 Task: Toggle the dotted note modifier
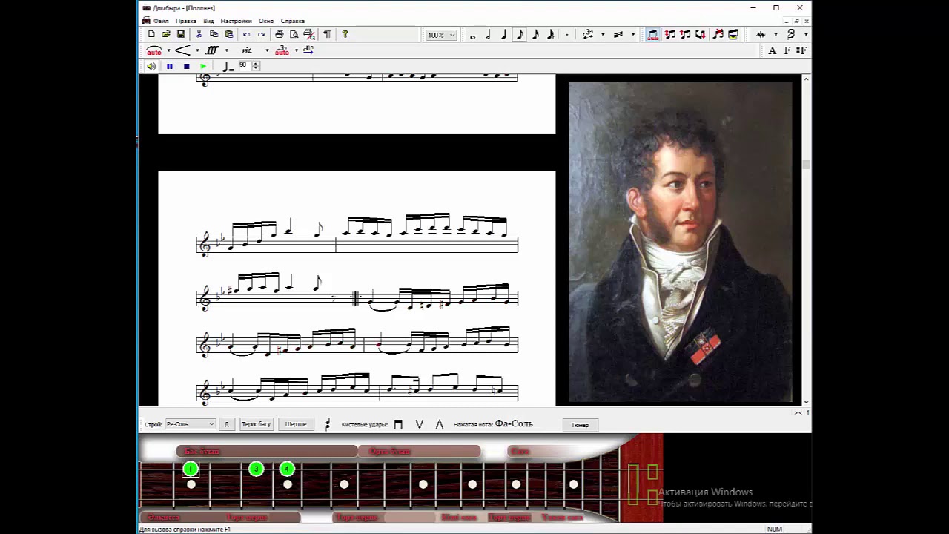pos(567,35)
